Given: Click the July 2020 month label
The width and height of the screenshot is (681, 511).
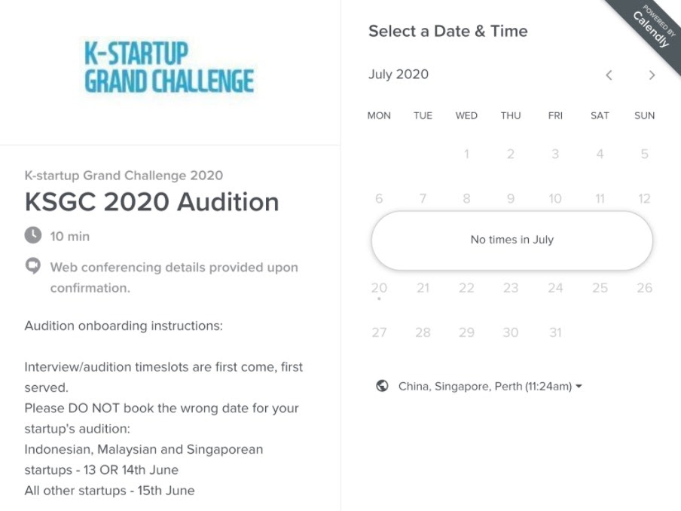Looking at the screenshot, I should [399, 75].
